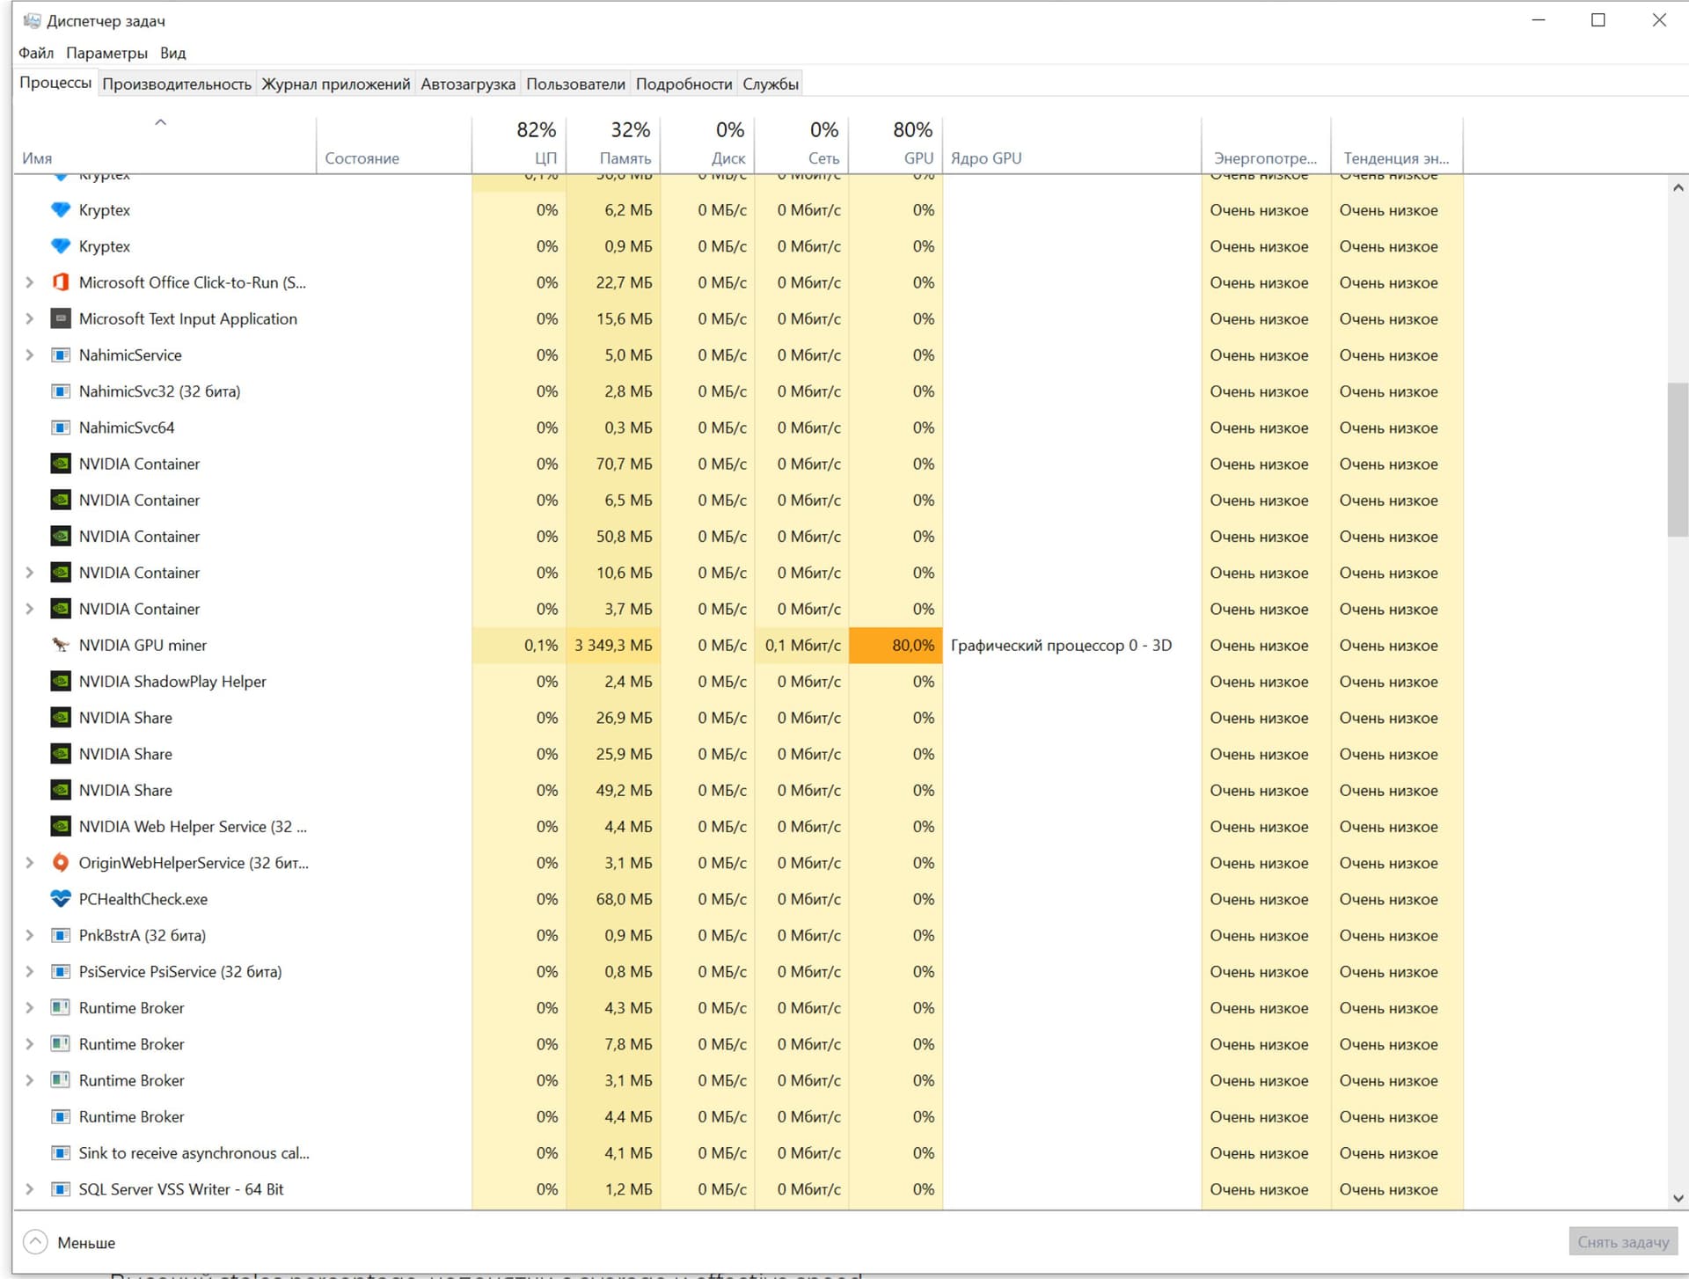1689x1279 pixels.
Task: Click 'Графический процессор 0 - 3D' cell
Action: [1071, 645]
